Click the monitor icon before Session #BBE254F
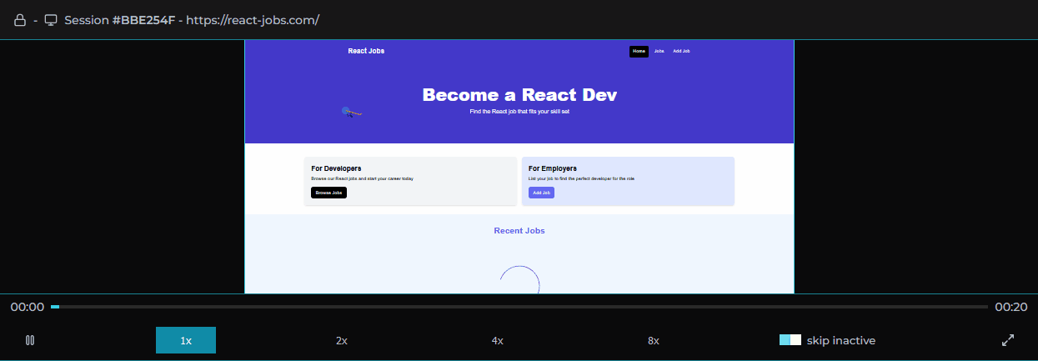Image resolution: width=1038 pixels, height=361 pixels. click(51, 20)
